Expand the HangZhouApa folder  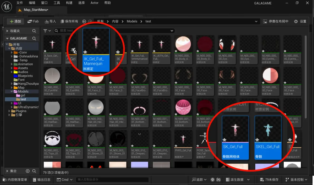[x=12, y=84]
